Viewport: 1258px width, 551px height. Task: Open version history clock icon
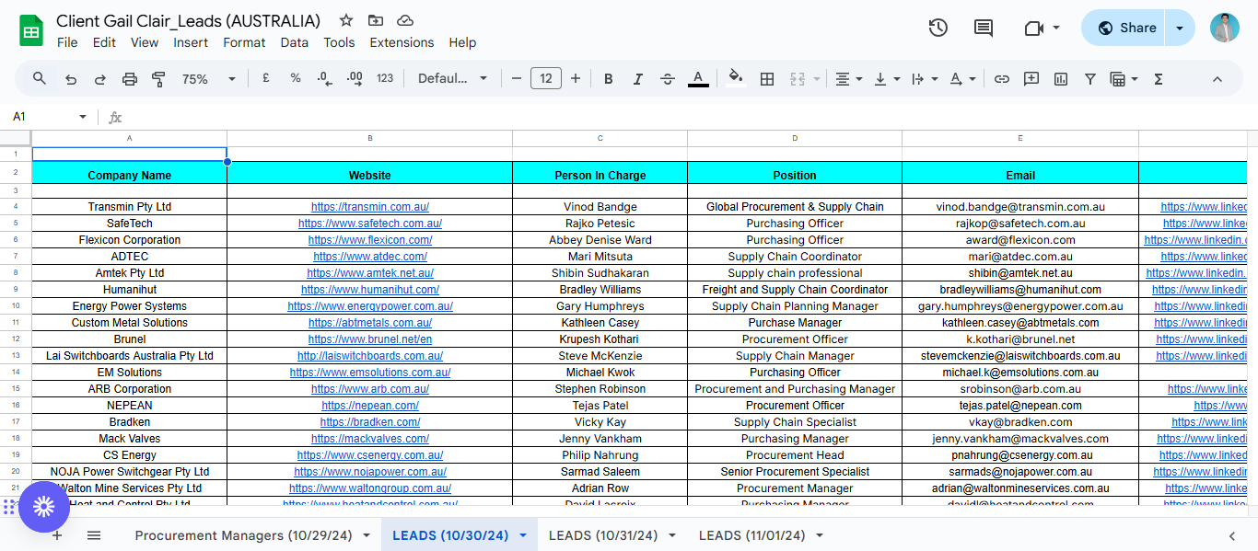coord(938,28)
